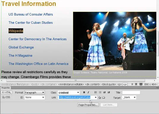Click the horizontal scrollbar right arrow
This screenshot has height=114, width=159.
155,80
